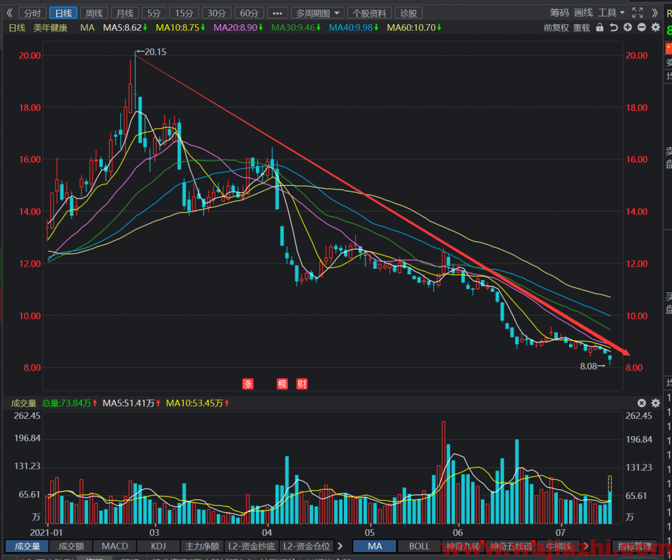Viewport: 672px width, 560px height.
Task: Switch main indicator to 神奇九转
Action: point(463,546)
